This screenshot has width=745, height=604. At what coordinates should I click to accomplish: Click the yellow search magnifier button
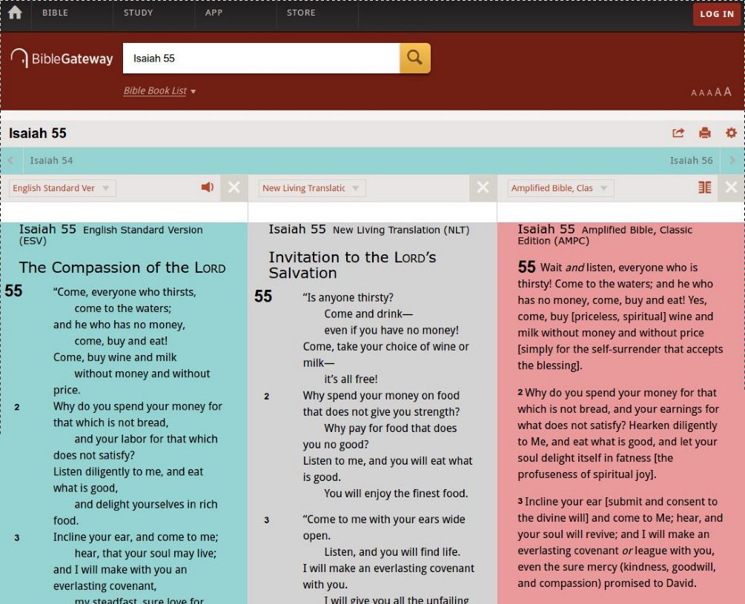tap(415, 58)
